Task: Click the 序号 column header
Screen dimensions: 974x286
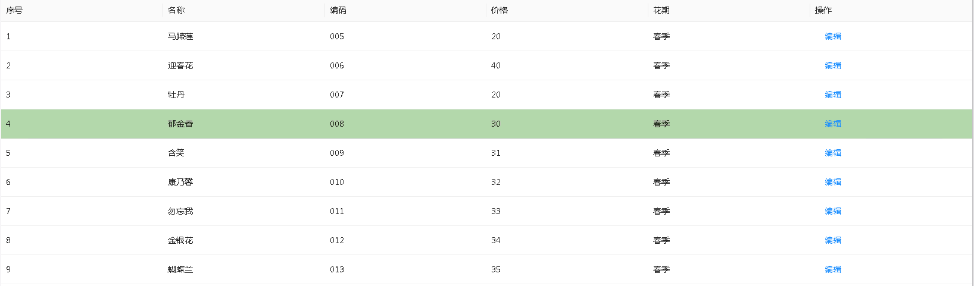Action: click(x=14, y=10)
